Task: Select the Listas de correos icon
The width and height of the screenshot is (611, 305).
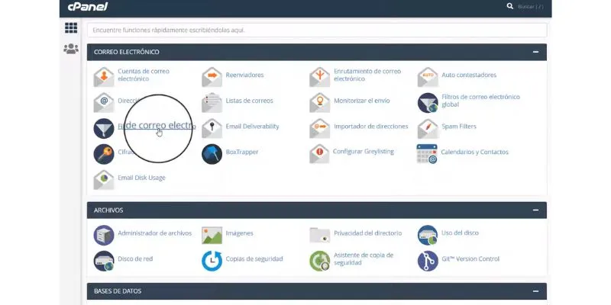Action: pos(212,103)
